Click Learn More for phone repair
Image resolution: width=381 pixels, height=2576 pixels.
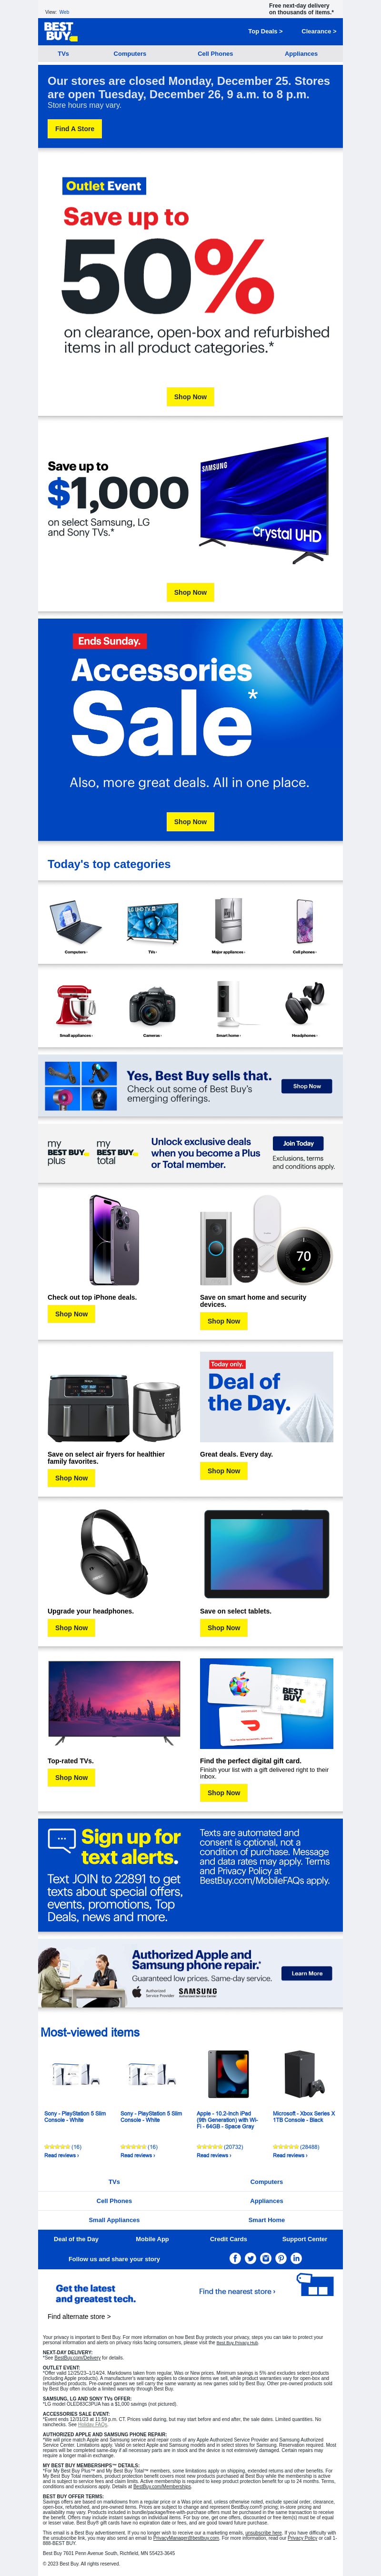coord(307,1973)
